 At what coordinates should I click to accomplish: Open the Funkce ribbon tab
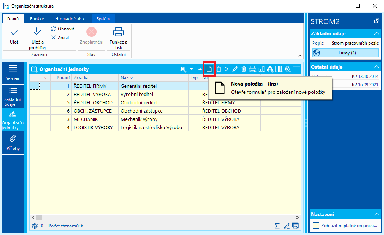point(37,19)
